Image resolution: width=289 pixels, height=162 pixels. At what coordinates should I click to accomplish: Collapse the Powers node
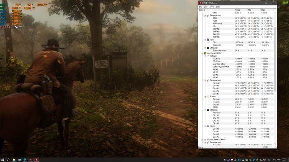205,97
